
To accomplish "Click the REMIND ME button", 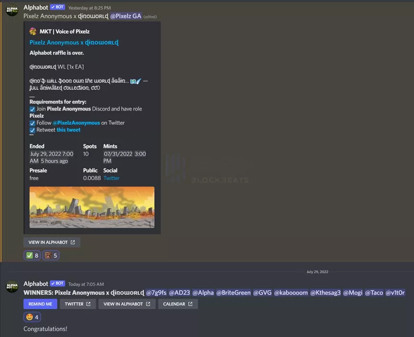I will point(40,304).
